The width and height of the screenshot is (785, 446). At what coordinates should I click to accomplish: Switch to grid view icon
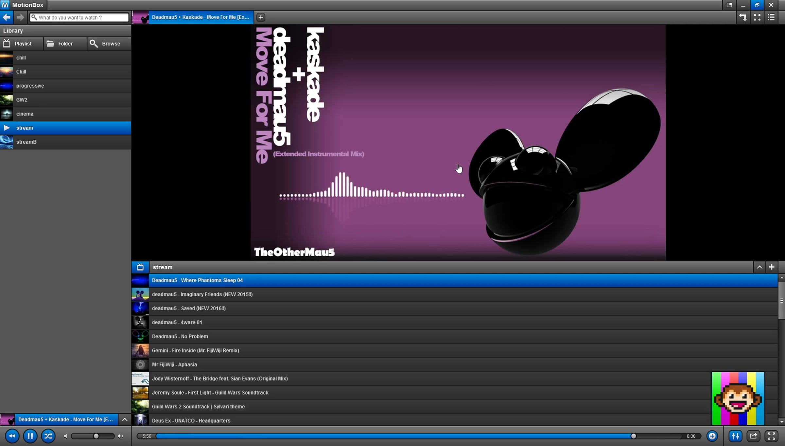click(757, 17)
